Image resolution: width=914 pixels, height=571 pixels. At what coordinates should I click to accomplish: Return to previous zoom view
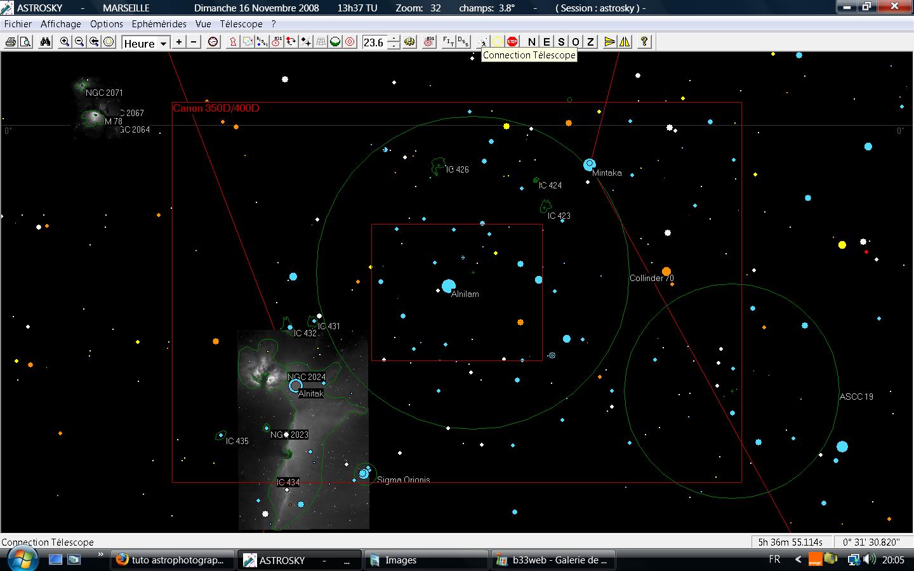pos(94,42)
